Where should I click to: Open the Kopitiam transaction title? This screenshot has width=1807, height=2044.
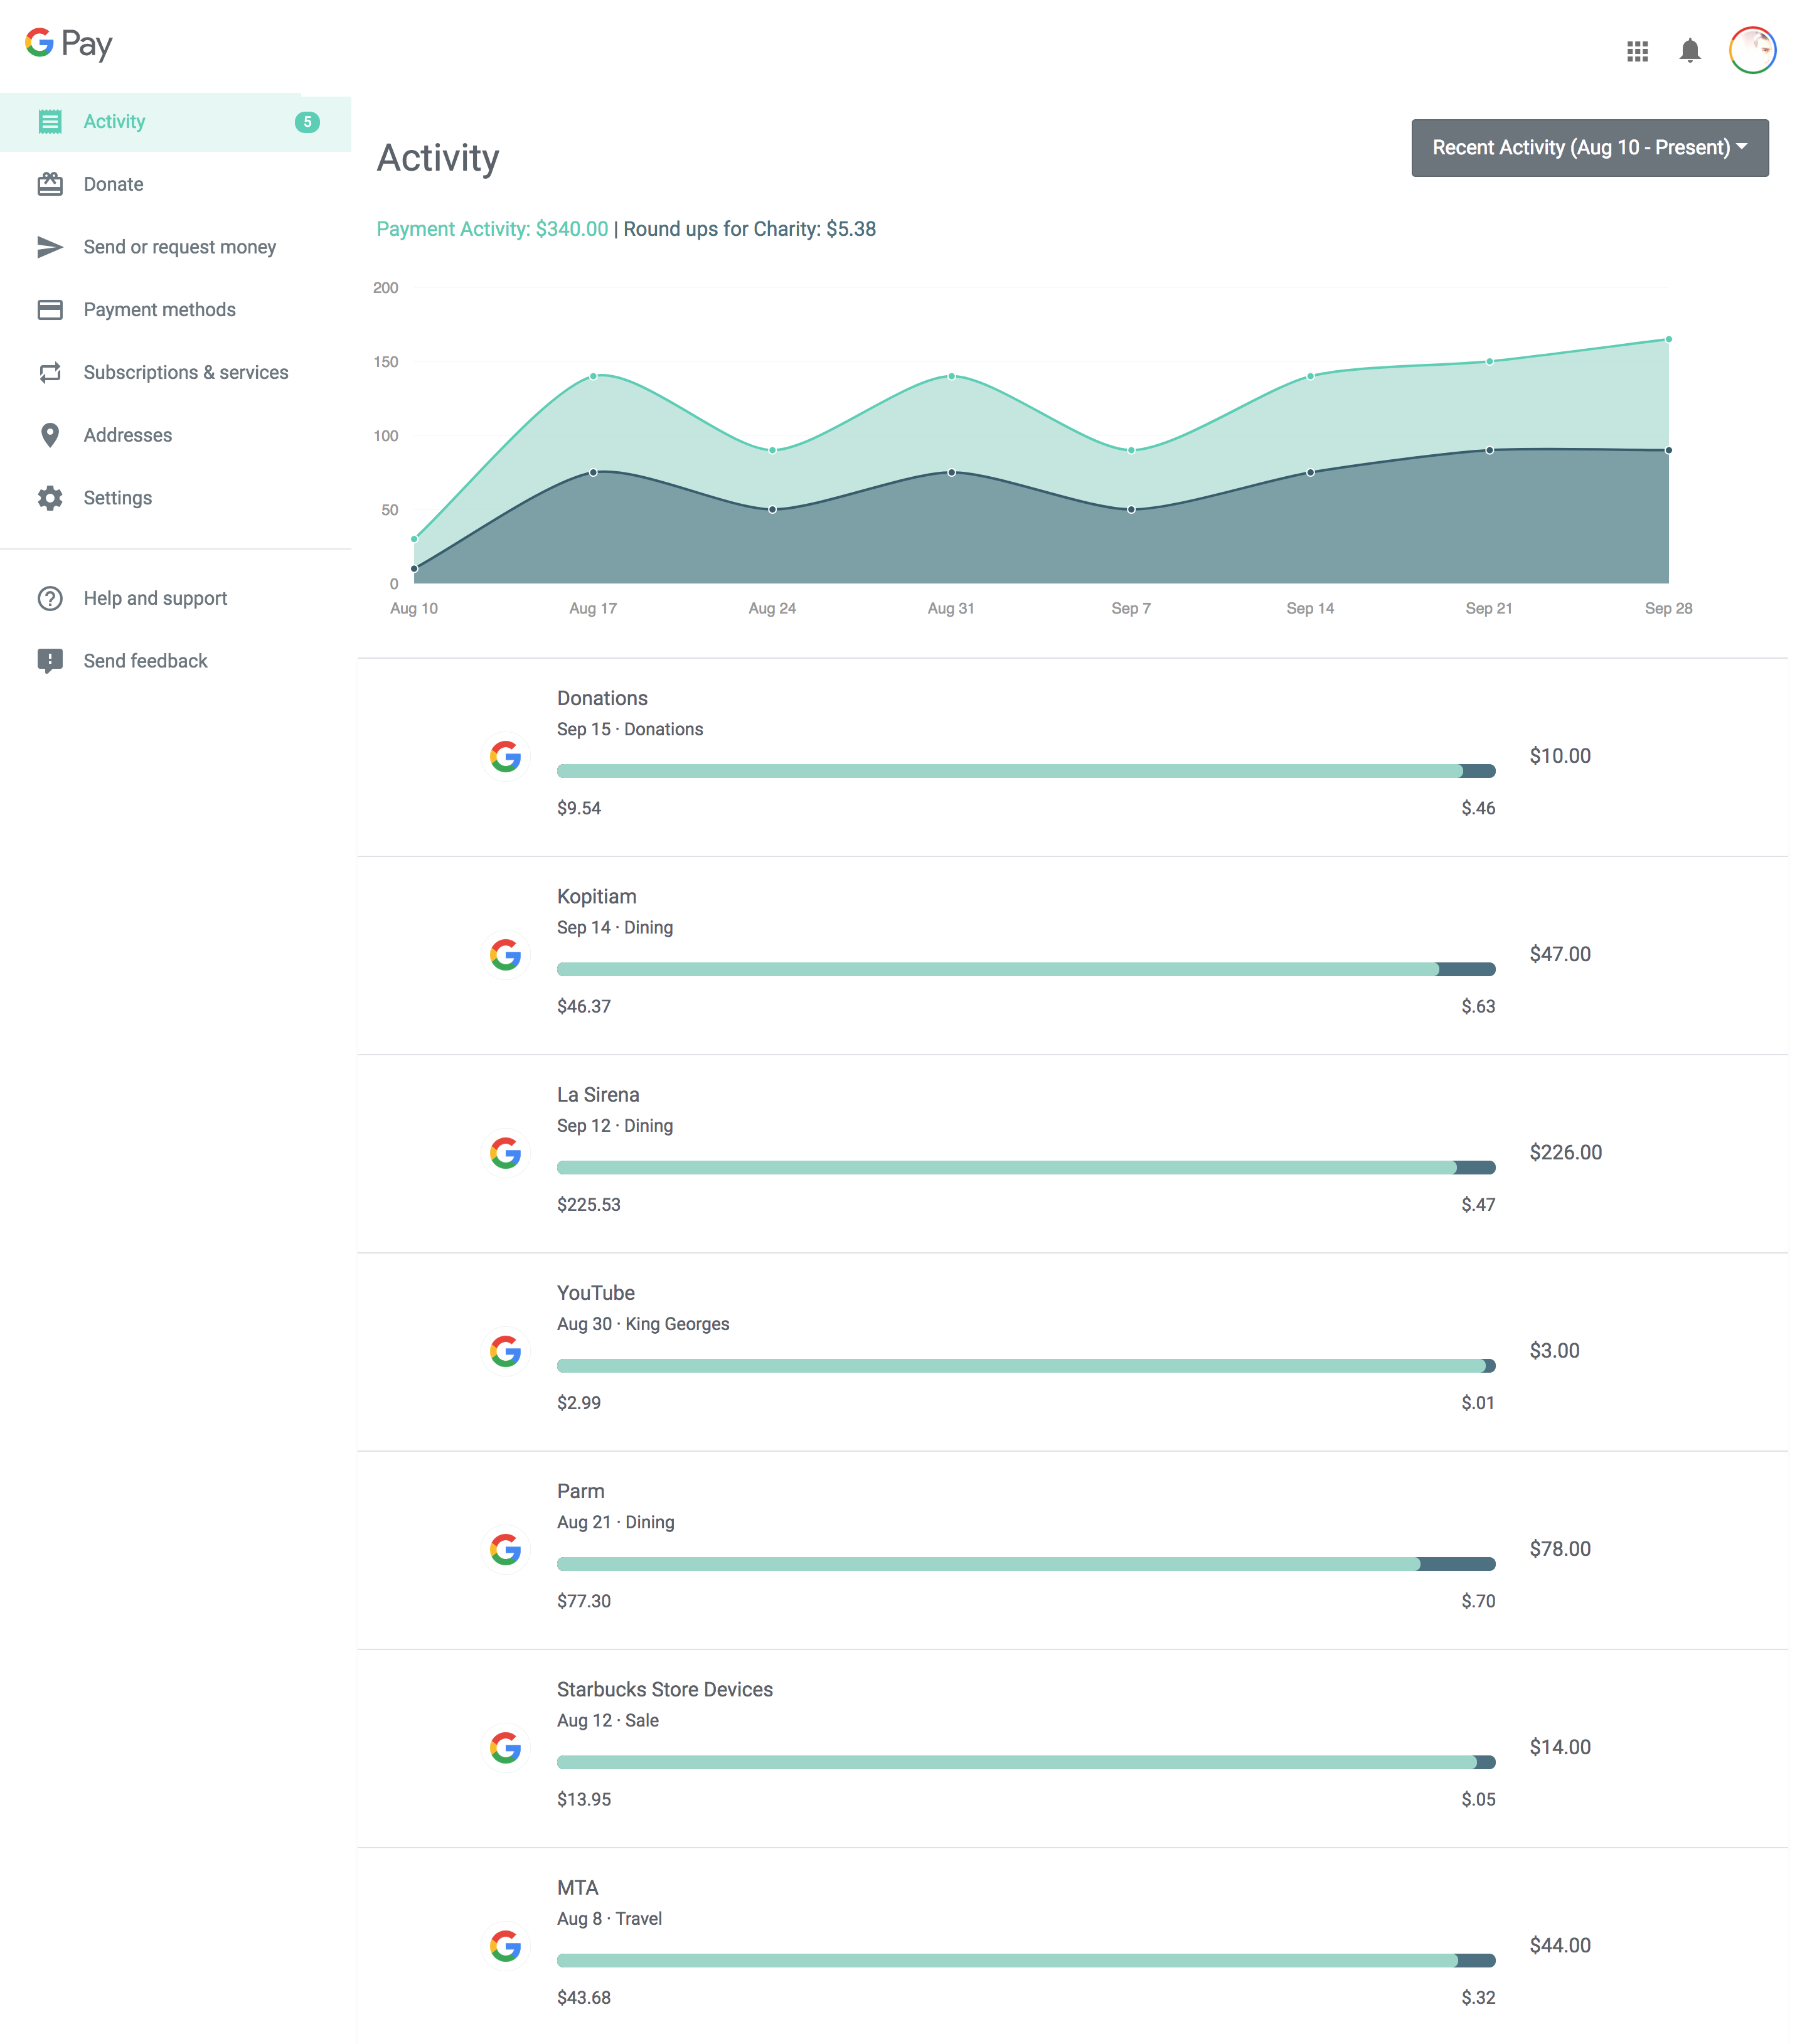(597, 896)
